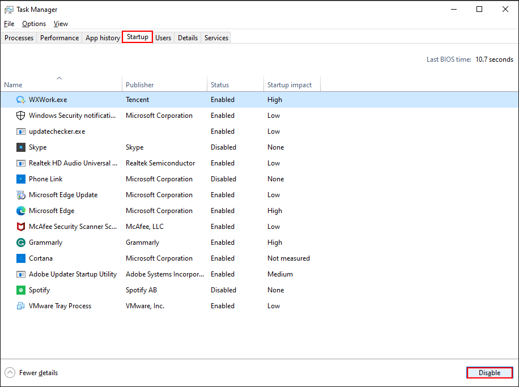Disable the selected startup item
Viewport: 519px width, 387px height.
(x=489, y=372)
